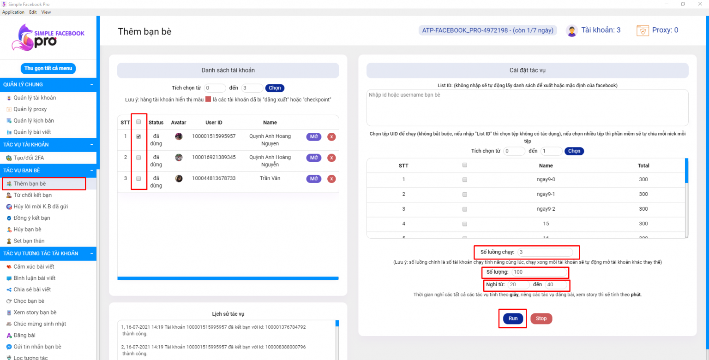Click the avatar icon next to Tài khoản: 3
The width and height of the screenshot is (709, 360).
571,30
